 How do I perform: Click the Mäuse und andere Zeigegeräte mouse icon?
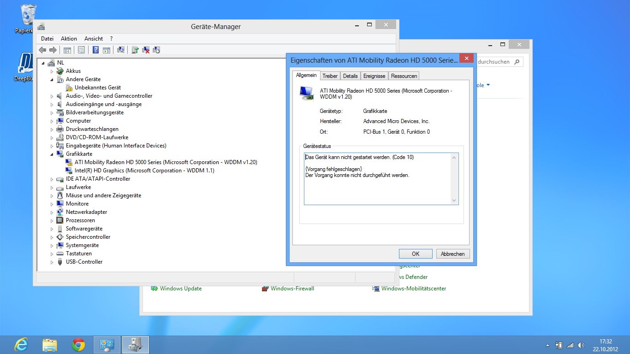60,195
